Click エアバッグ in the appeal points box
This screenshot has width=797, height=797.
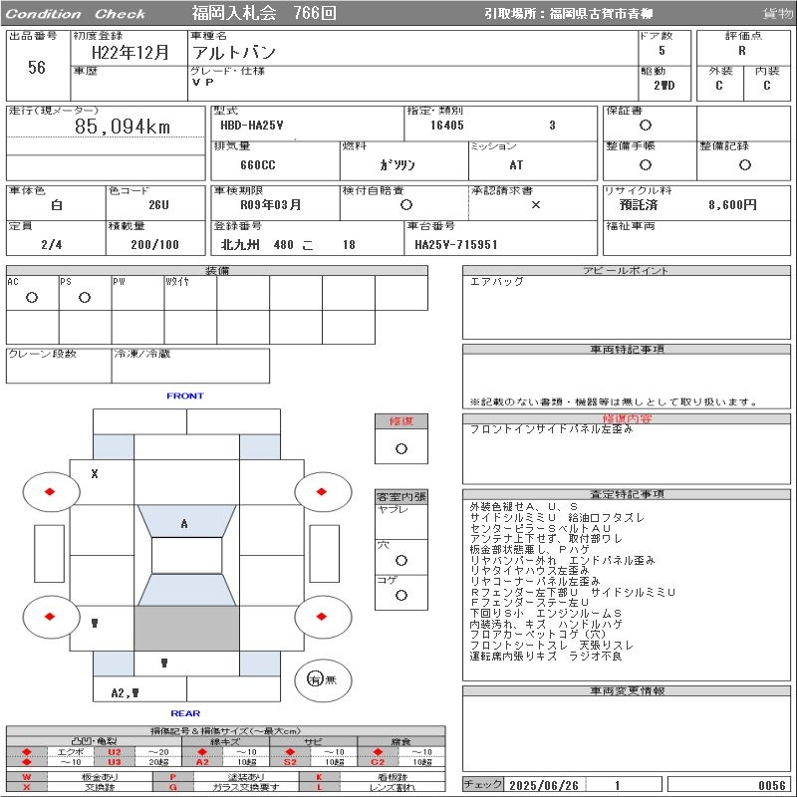click(x=496, y=281)
